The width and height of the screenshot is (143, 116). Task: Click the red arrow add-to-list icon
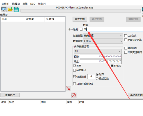68,89
